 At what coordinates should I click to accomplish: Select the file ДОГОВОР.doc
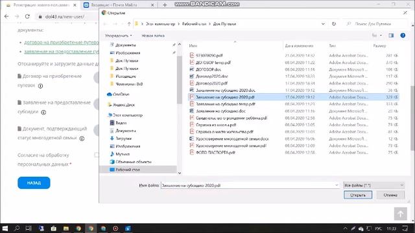208,69
